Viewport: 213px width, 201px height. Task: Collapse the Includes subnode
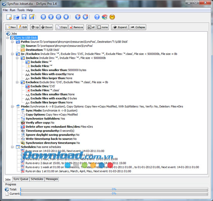pos(17,58)
